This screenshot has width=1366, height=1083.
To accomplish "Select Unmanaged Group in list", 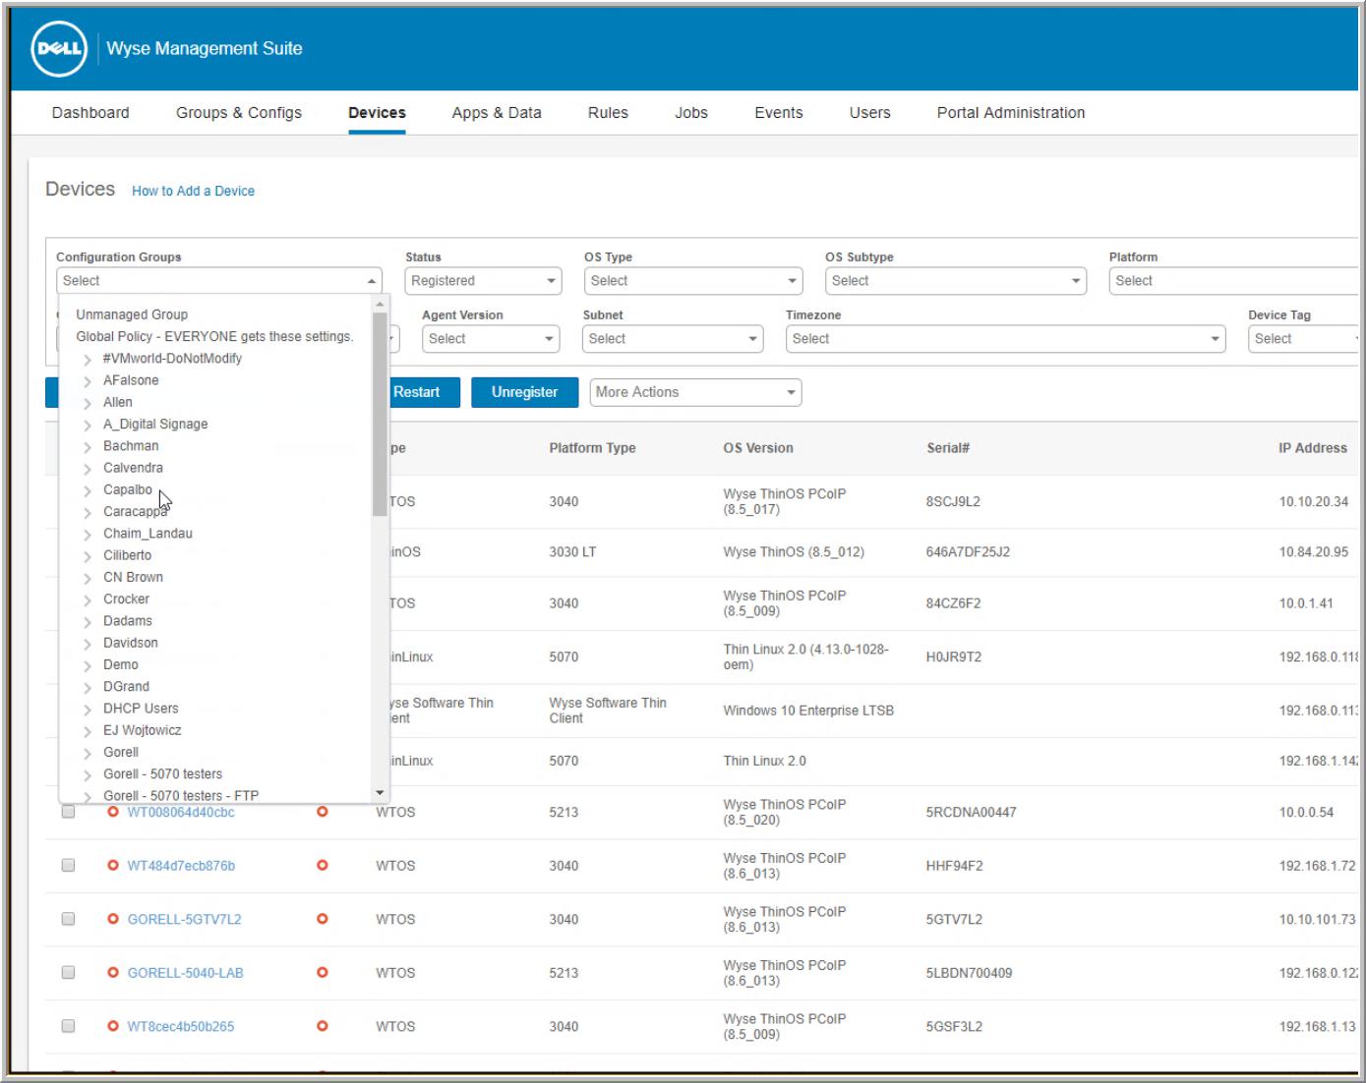I will pos(132,314).
